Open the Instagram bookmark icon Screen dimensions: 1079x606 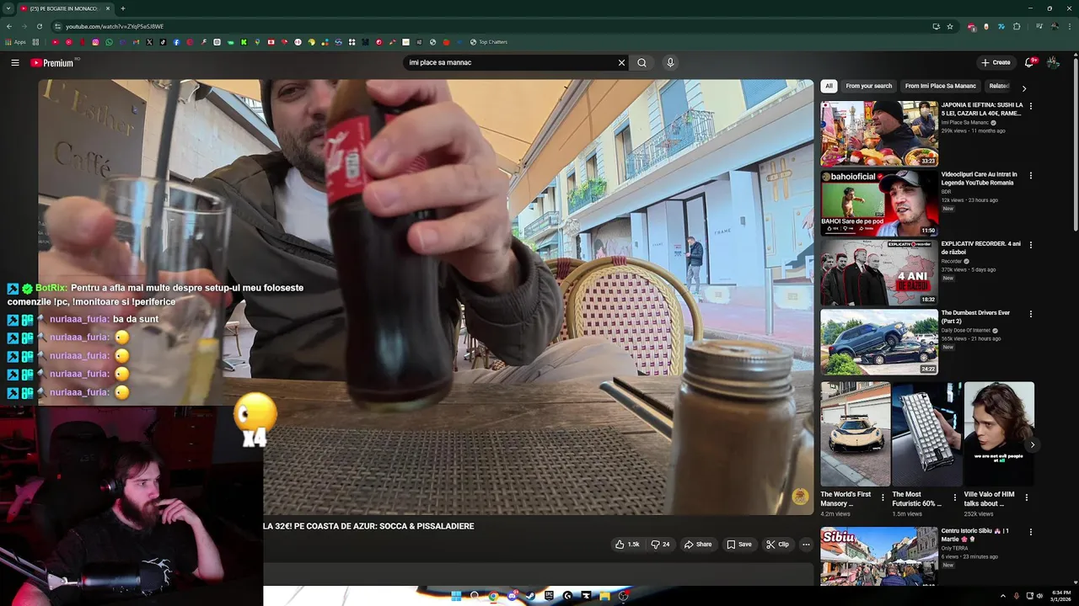tap(95, 42)
